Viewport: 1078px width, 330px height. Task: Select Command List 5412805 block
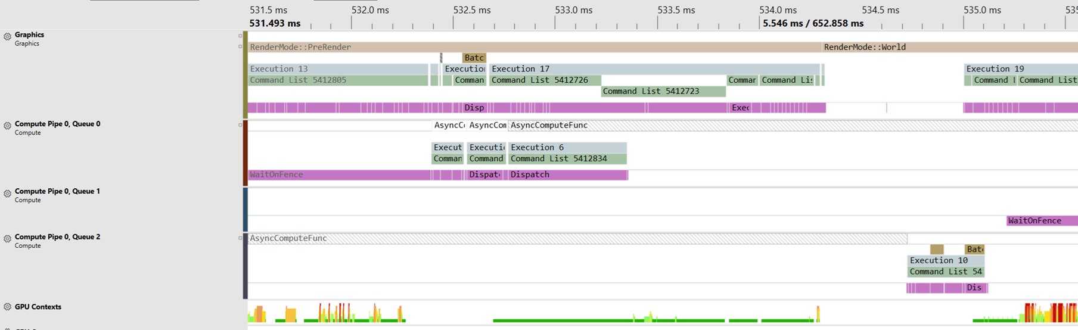(338, 80)
